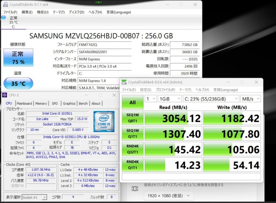Open the MB/s unit dropdown
This screenshot has height=203, width=276.
tap(251, 99)
